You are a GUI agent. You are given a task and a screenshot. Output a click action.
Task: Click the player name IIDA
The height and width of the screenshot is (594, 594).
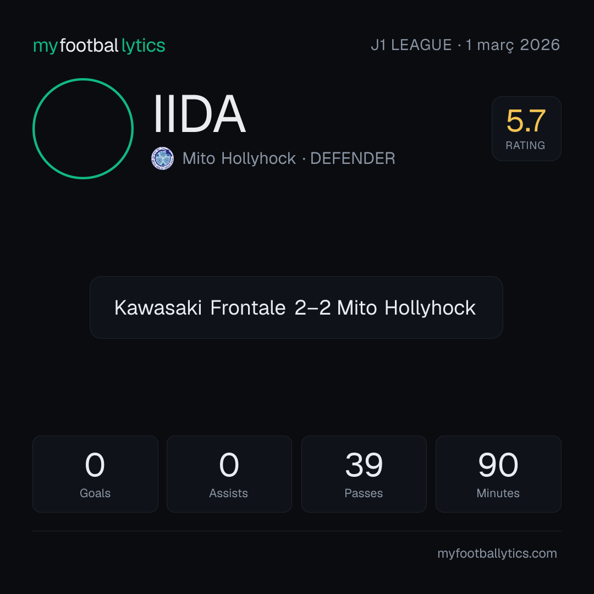pos(200,114)
